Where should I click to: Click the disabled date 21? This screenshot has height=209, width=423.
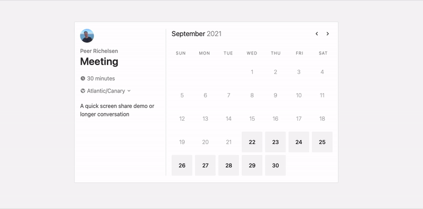point(228,142)
